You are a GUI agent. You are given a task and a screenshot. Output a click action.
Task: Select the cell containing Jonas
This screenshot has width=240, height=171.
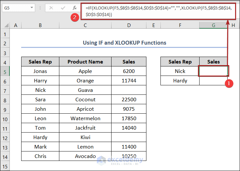point(40,71)
